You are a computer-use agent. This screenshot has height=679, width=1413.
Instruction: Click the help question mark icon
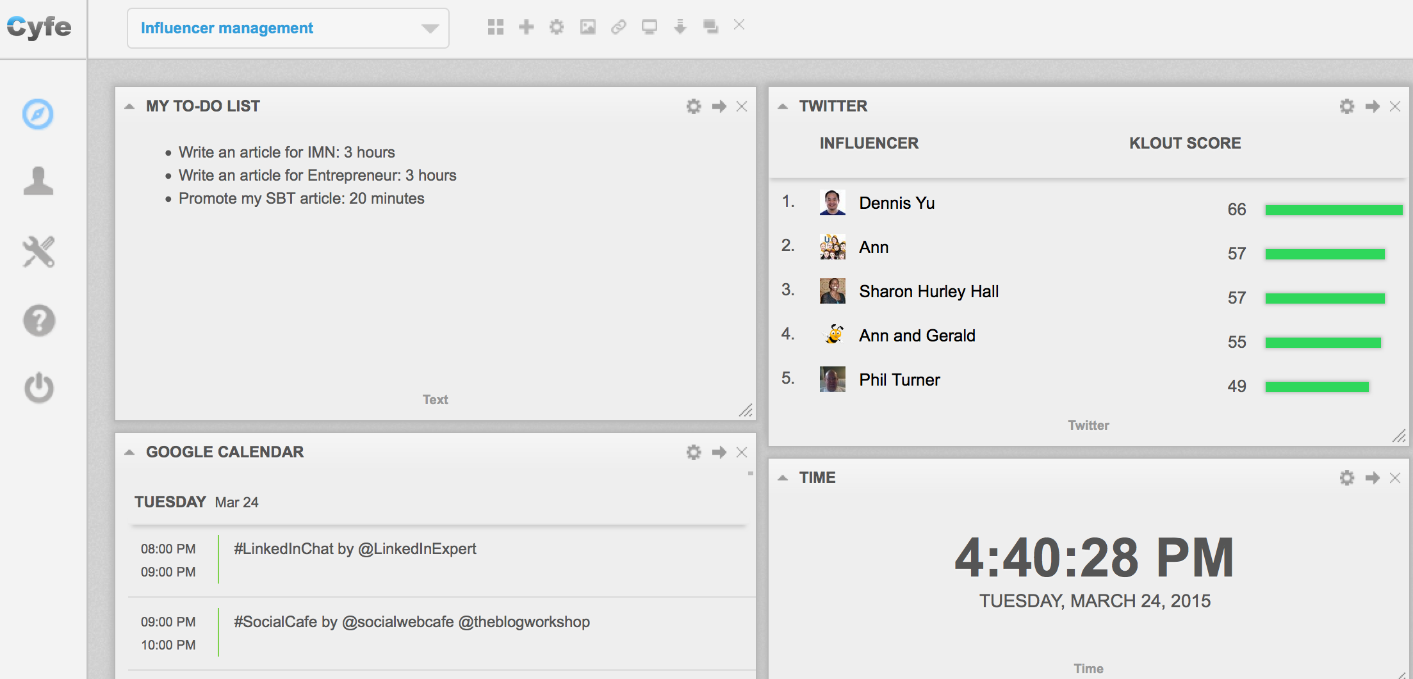tap(38, 320)
